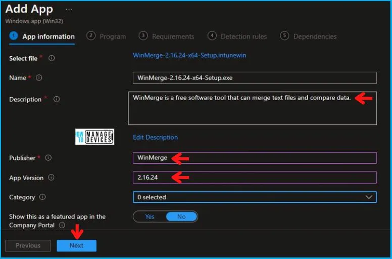Click the Category dropdown chevron arrow
This screenshot has height=259, width=392.
(x=369, y=197)
